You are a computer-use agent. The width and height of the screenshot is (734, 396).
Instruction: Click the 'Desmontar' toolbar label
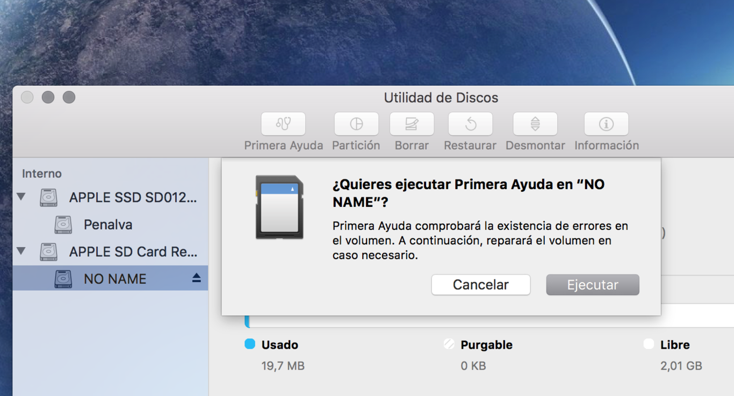click(535, 146)
